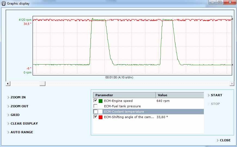Disable the ECM-Shifting angle camshaft checkbox
This screenshot has width=237, height=147.
click(95, 117)
